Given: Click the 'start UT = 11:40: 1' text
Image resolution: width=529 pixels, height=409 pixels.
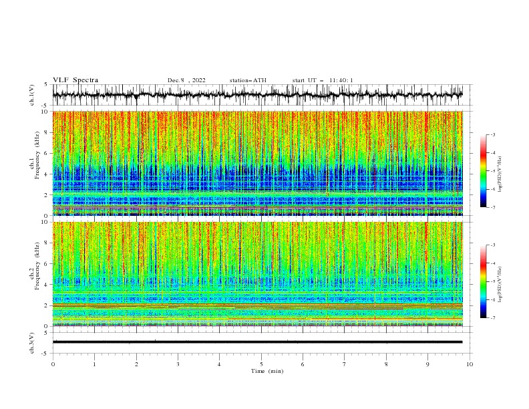Looking at the screenshot, I should (323, 80).
